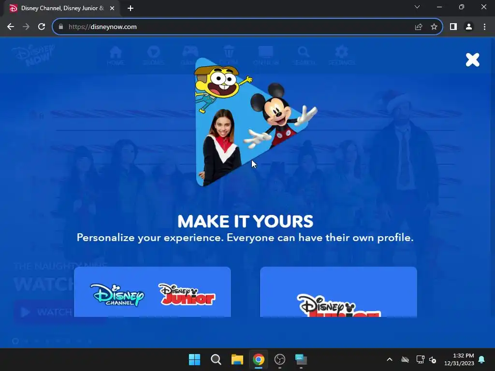The height and width of the screenshot is (371, 495).
Task: Show hidden system tray icons
Action: [390, 359]
